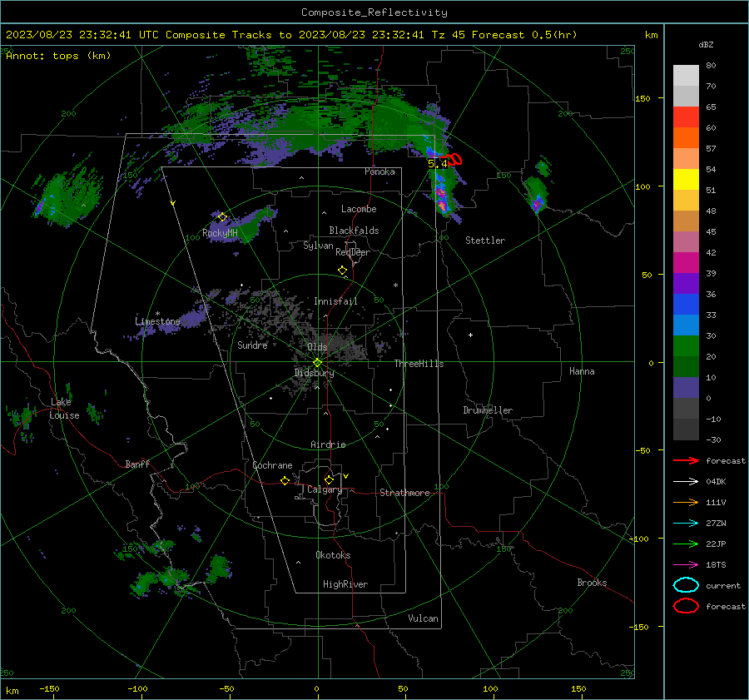Click the Didsbury label
The width and height of the screenshot is (749, 700).
point(314,373)
